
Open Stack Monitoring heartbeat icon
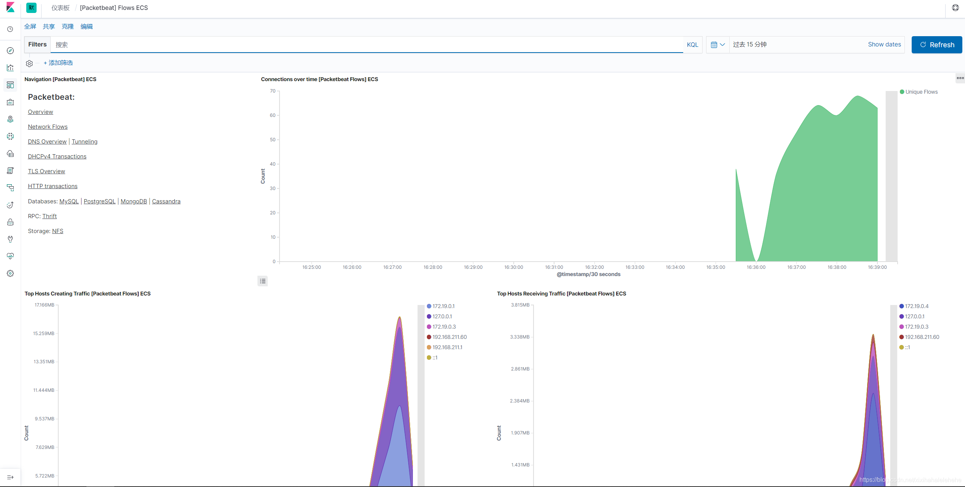10,256
